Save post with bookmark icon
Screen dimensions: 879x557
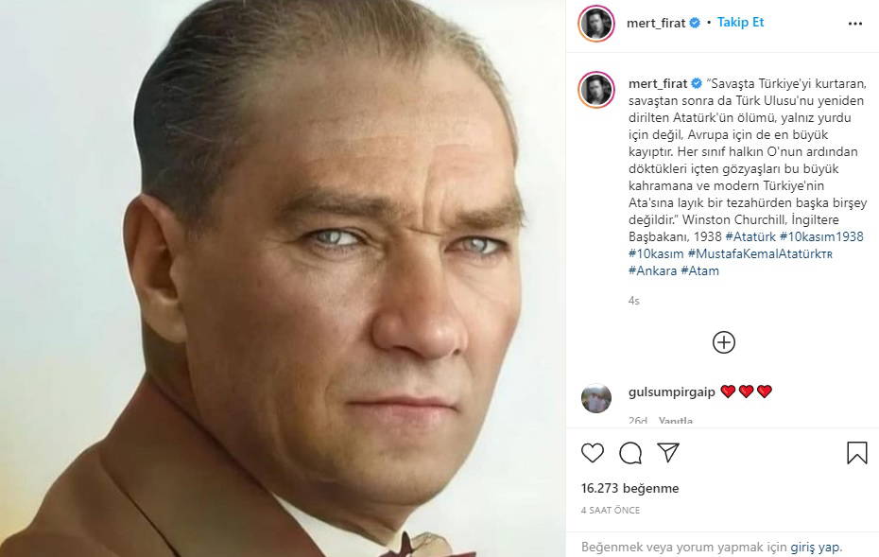click(x=856, y=453)
